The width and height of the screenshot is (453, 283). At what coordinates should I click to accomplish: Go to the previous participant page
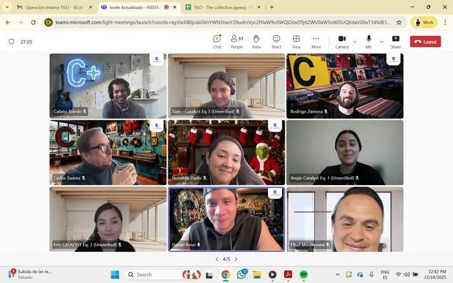pyautogui.click(x=217, y=259)
